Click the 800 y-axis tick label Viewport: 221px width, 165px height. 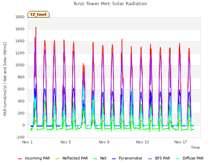point(21,77)
